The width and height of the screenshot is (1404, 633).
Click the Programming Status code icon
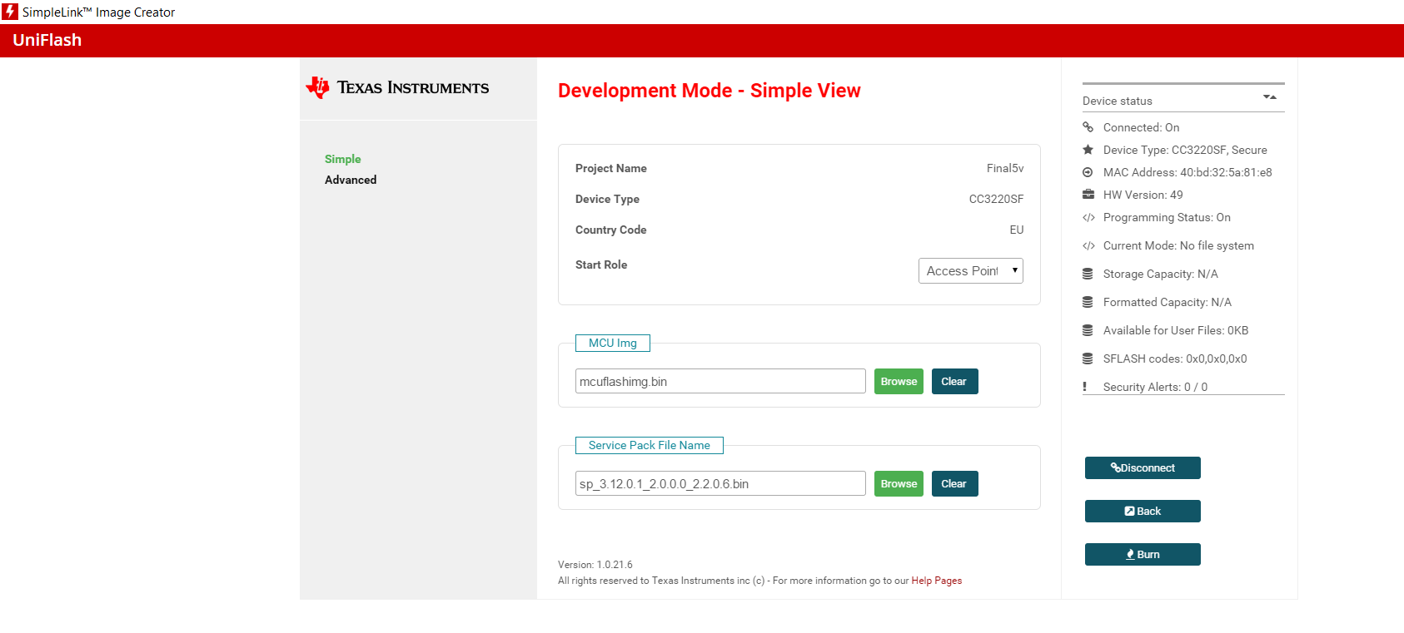(x=1088, y=218)
